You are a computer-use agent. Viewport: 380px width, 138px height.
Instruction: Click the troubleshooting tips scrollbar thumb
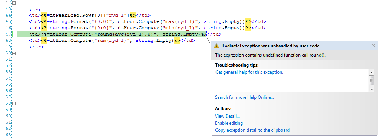[371, 80]
